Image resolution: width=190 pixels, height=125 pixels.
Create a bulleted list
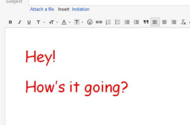coord(117,22)
